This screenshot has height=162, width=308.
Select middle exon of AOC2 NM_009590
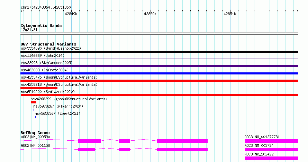[x=124, y=141]
